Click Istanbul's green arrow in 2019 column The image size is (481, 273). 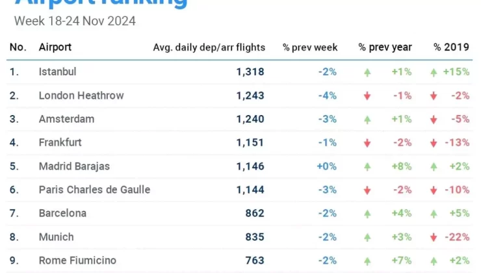[x=434, y=72]
